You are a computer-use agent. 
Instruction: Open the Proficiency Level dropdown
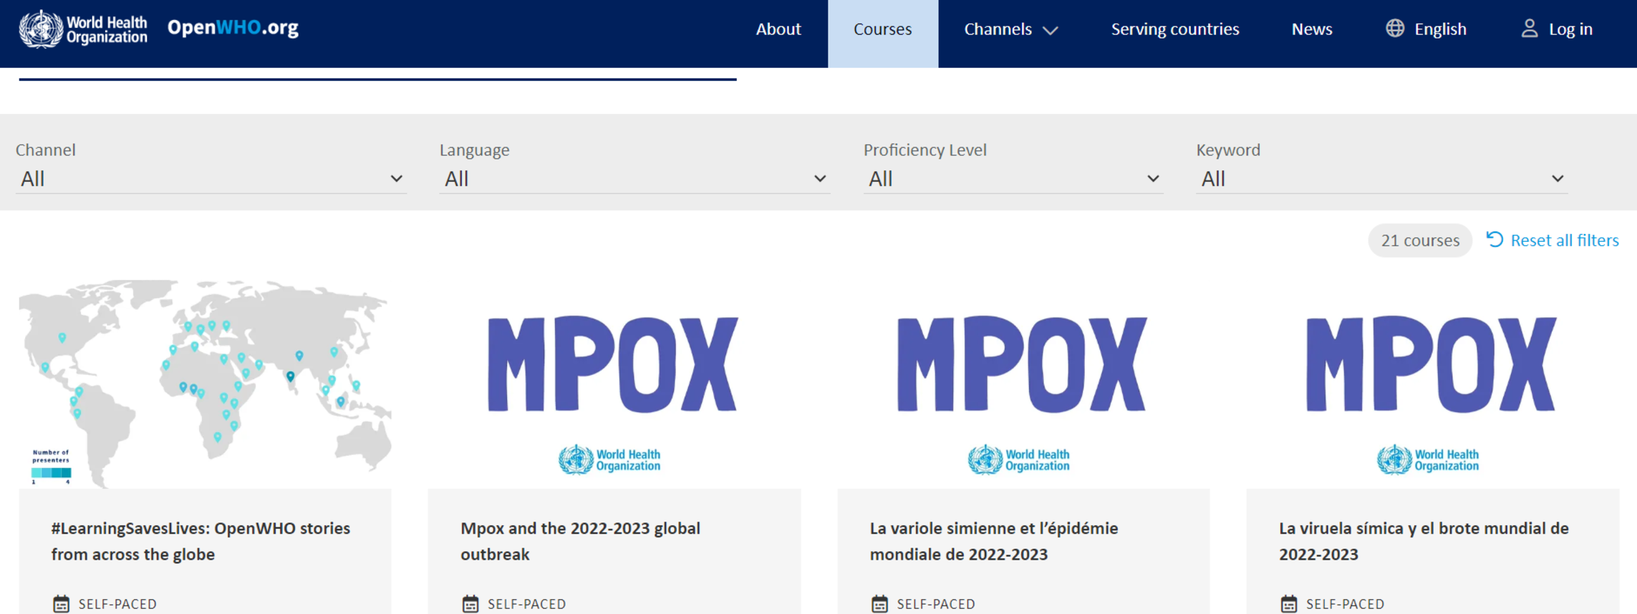1013,179
